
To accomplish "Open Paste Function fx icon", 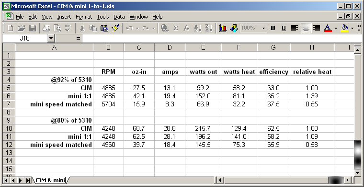I will click(x=187, y=28).
